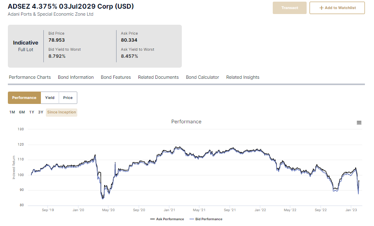Switch to the Yield chart view
Screen dimensions: 374x226
coord(50,98)
